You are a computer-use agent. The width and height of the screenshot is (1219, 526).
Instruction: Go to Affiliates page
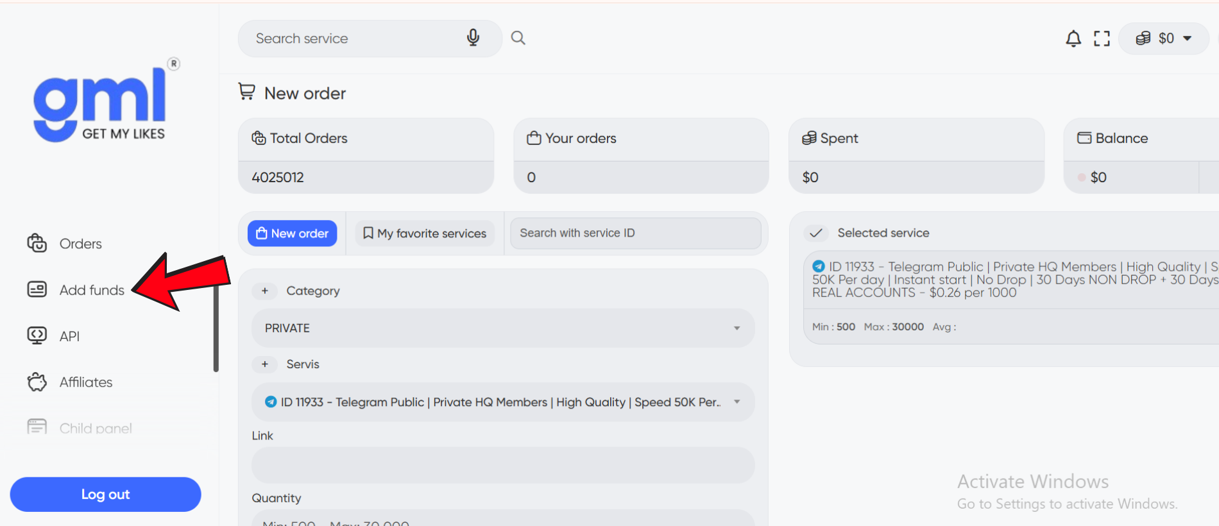pyautogui.click(x=86, y=382)
